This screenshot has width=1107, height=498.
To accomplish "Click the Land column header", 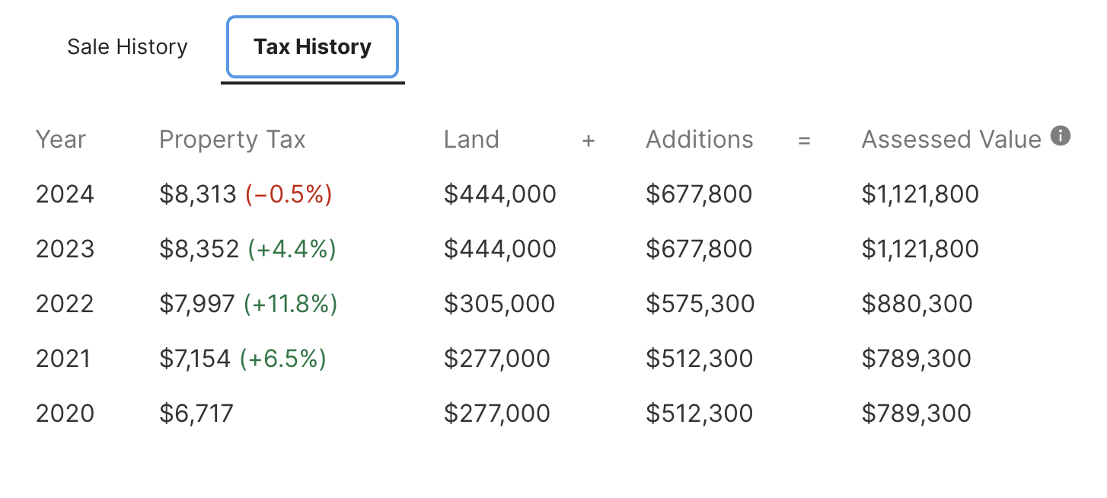I will [x=471, y=140].
